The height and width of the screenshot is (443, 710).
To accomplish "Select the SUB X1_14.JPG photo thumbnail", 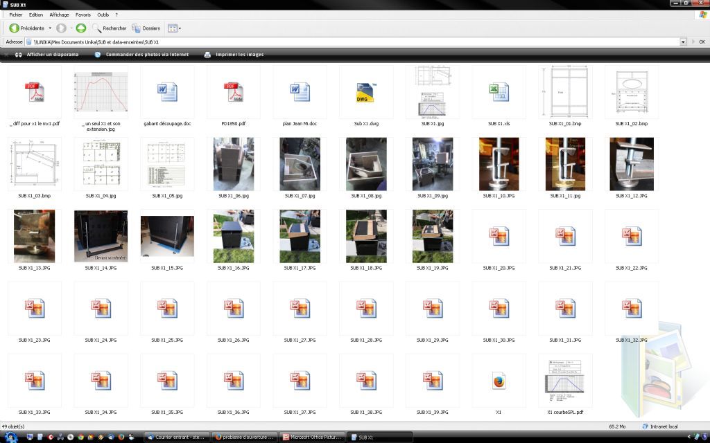I will pos(101,236).
